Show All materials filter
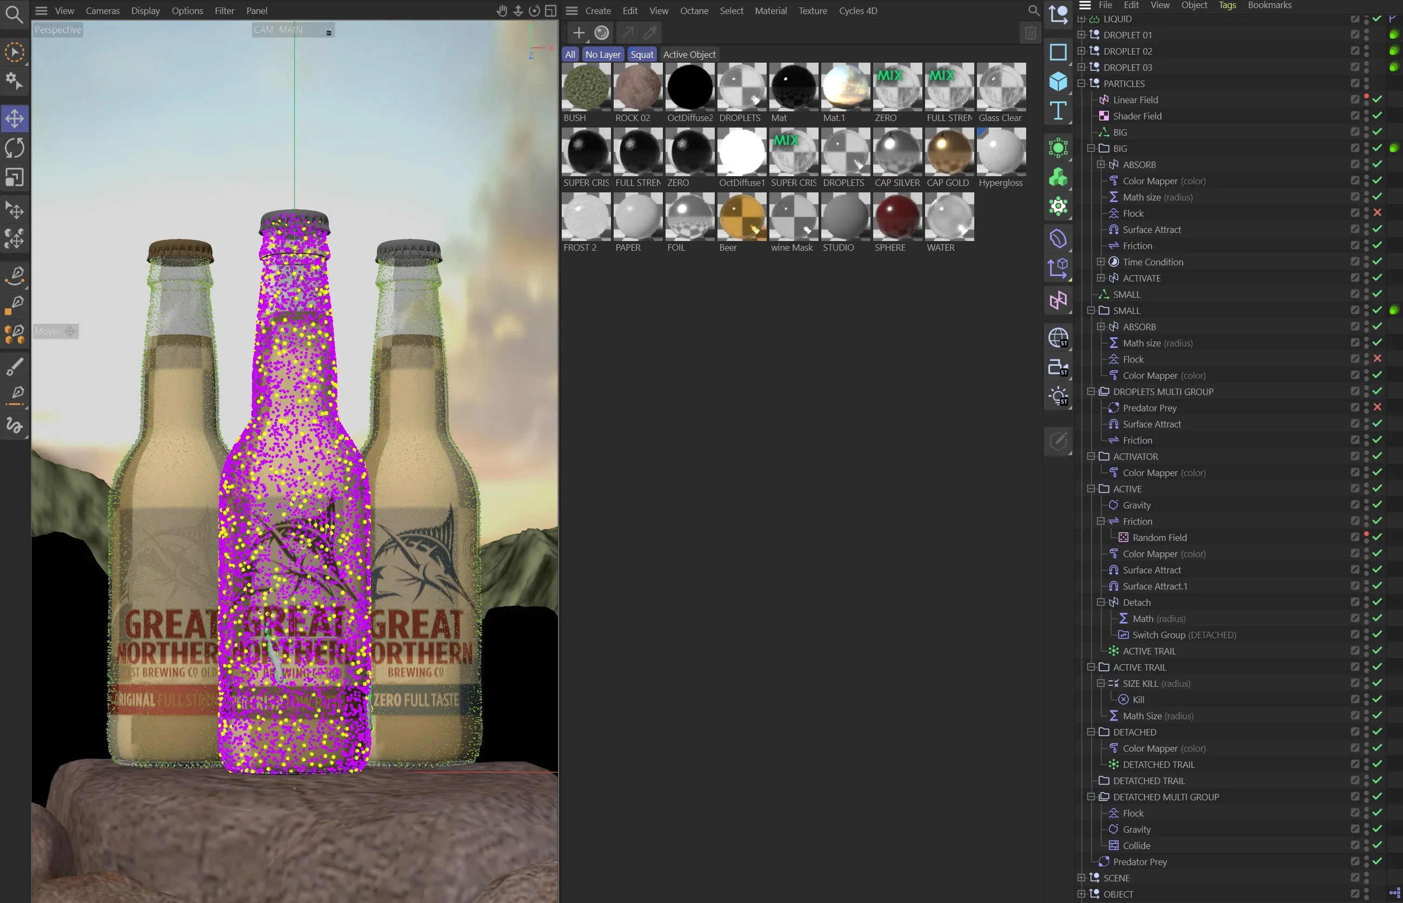This screenshot has width=1403, height=903. 569,55
